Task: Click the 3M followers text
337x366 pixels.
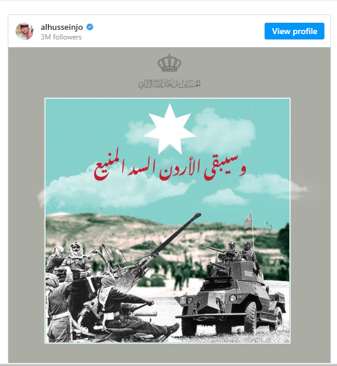Action: pos(61,37)
